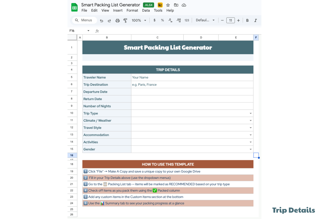Open the Data menu
Image resolution: width=329 pixels, height=219 pixels.
pos(146,10)
